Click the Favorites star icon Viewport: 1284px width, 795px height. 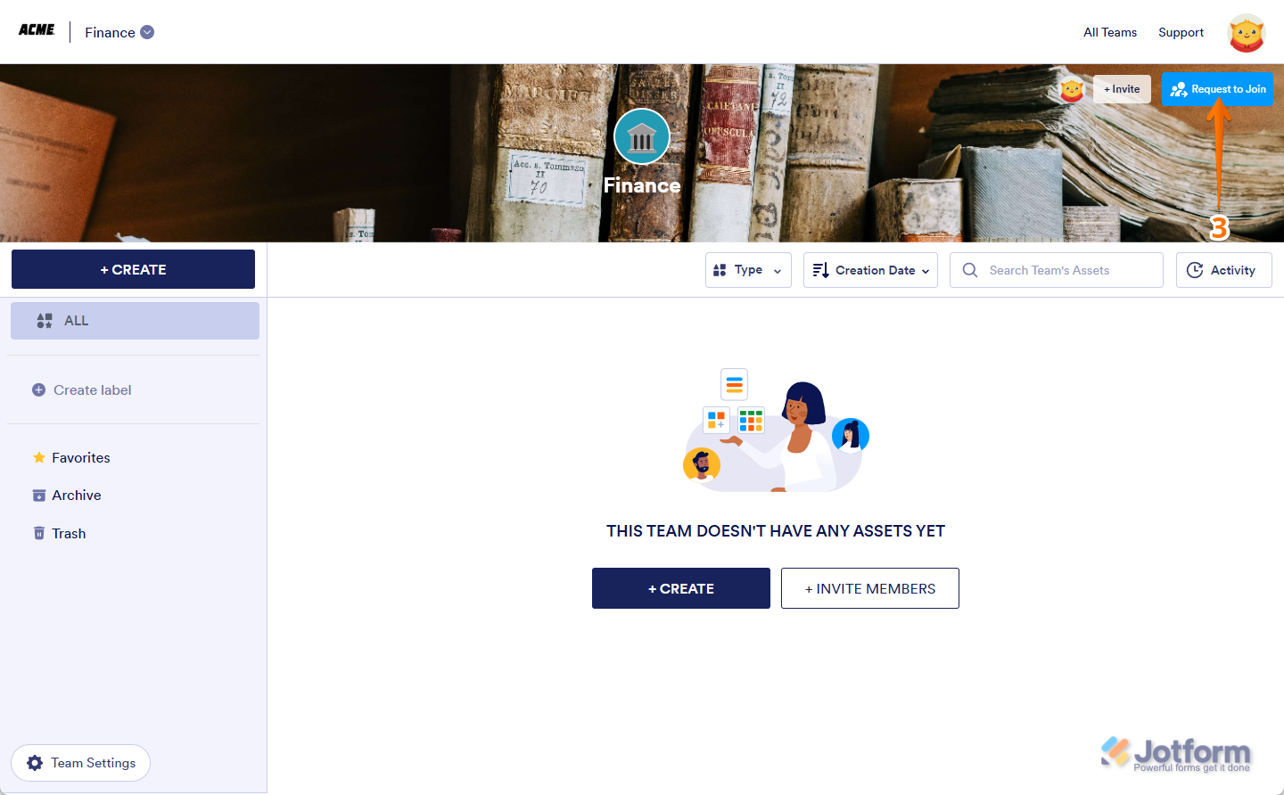tap(39, 457)
